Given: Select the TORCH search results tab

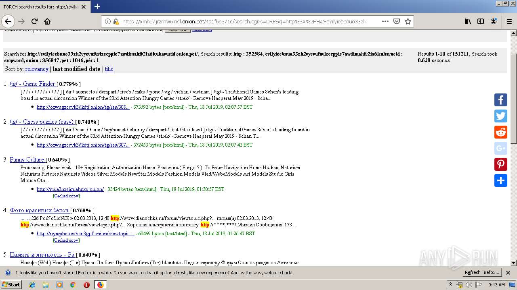Looking at the screenshot, I should coord(44,7).
